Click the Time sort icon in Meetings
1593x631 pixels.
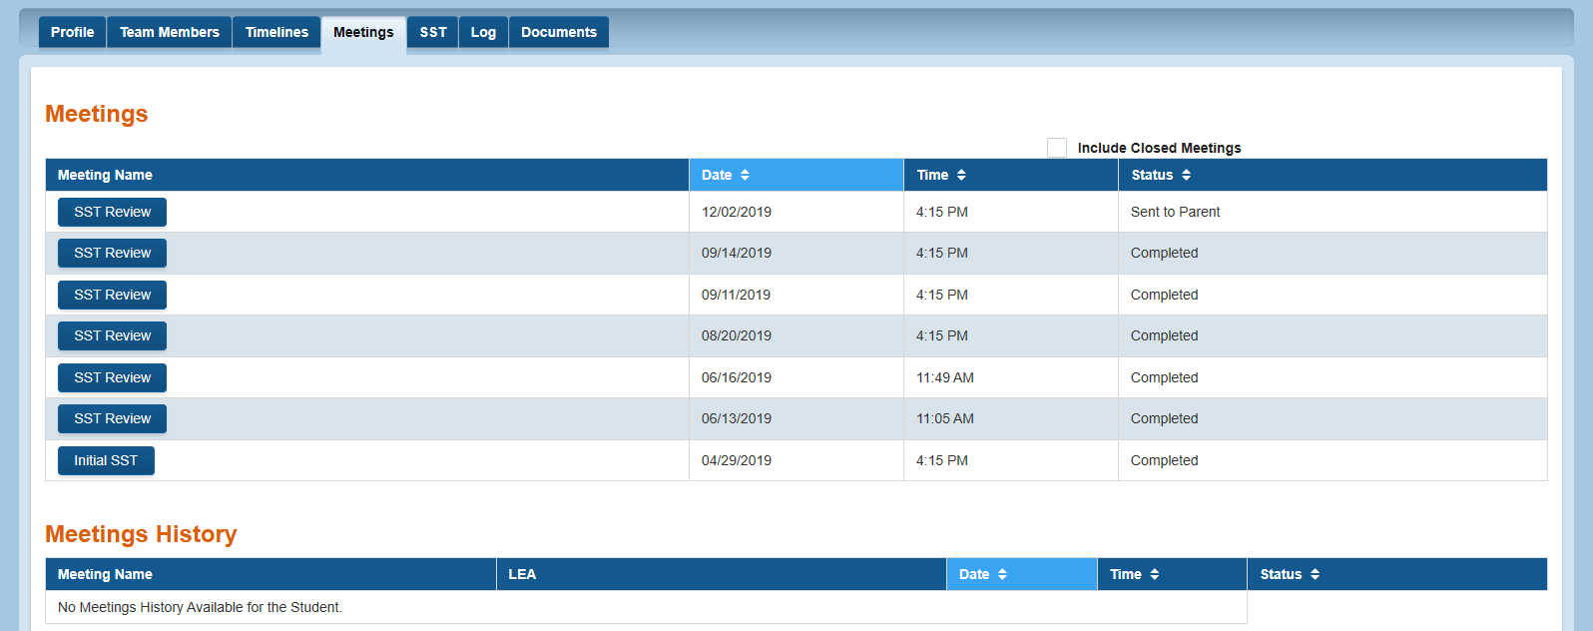(x=961, y=175)
